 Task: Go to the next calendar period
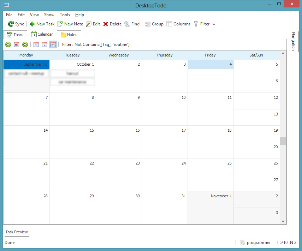(x=25, y=44)
